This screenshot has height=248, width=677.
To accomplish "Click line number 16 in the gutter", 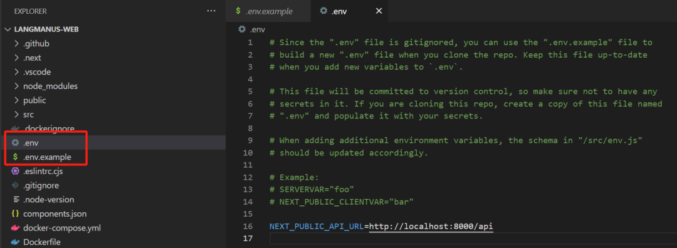I will pos(248,227).
